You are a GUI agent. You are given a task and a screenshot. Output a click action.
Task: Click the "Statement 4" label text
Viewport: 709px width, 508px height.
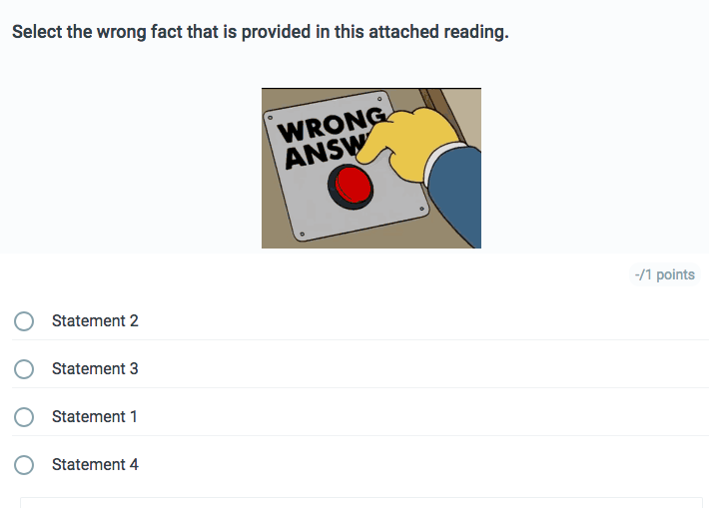point(95,465)
